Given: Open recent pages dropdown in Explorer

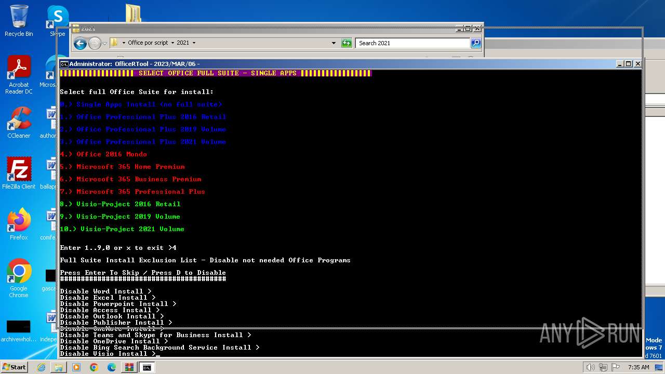Looking at the screenshot, I should pyautogui.click(x=104, y=43).
